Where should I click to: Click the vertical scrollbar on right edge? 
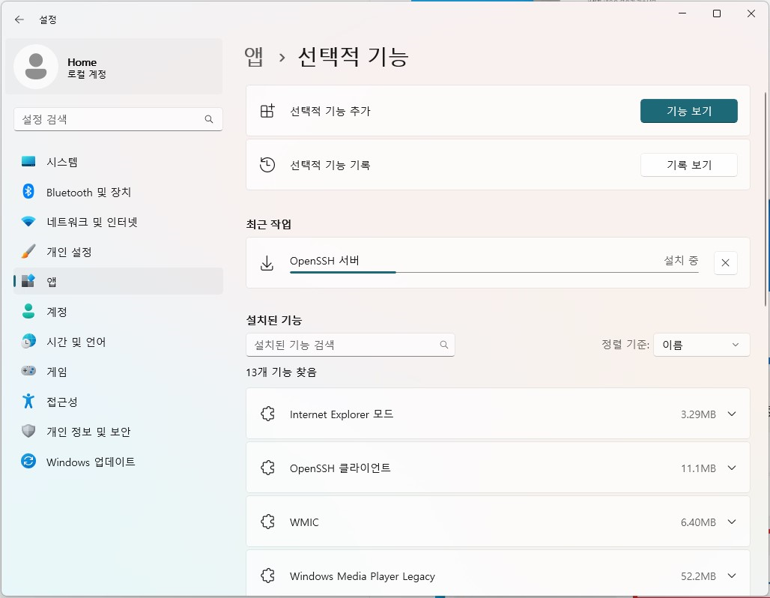point(766,199)
